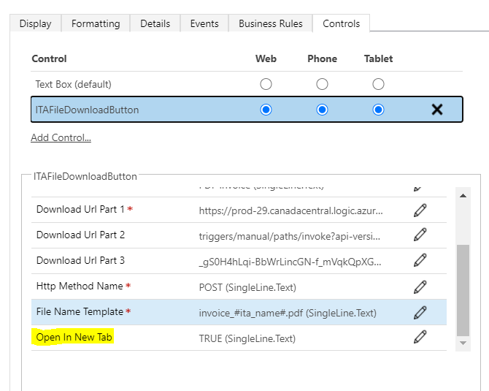This screenshot has height=391, width=489.
Task: Edit the Download Url Part 2 property
Action: click(x=420, y=235)
